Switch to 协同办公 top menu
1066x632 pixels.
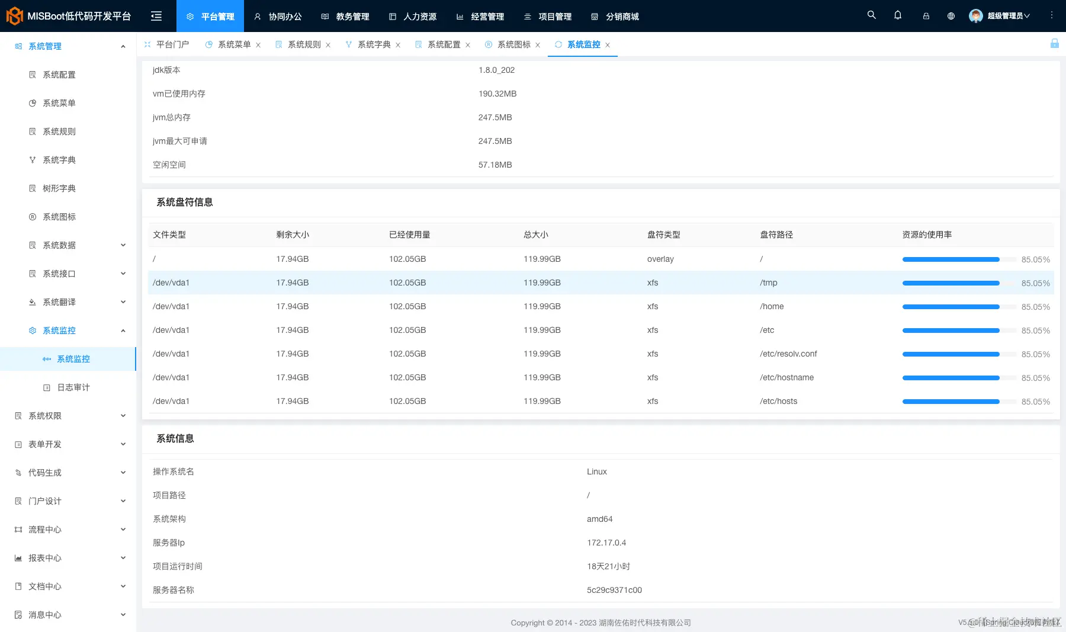[x=278, y=17]
